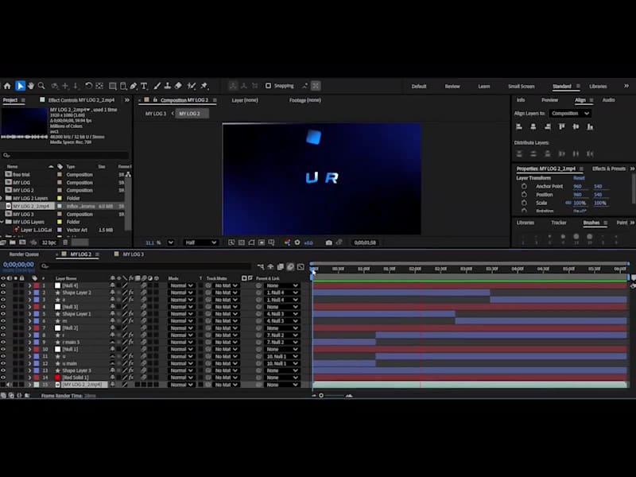The width and height of the screenshot is (636, 477).
Task: Open the Info panel tab
Action: coord(521,100)
